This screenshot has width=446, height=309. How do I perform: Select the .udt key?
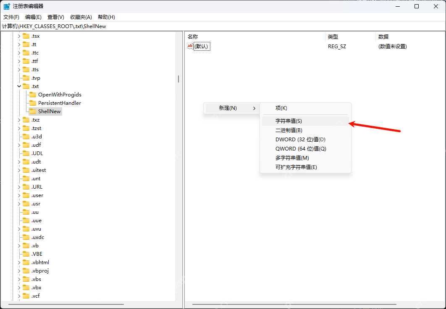tap(36, 162)
